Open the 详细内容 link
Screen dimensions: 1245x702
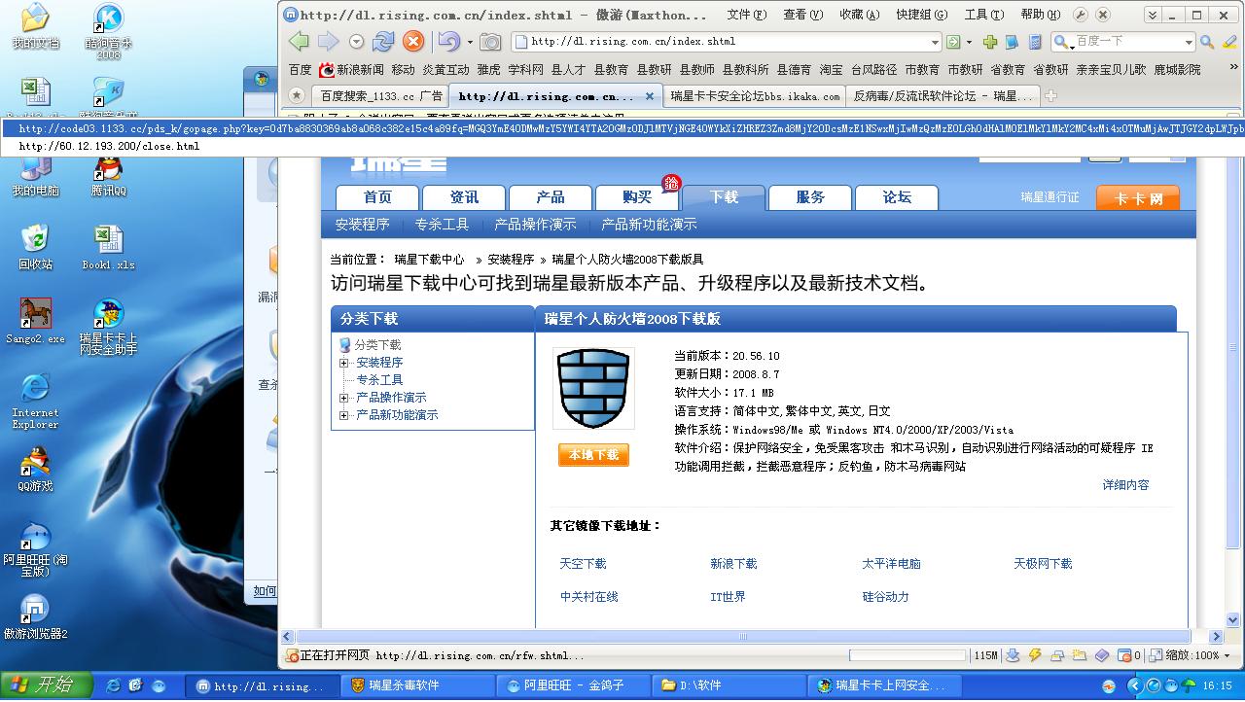tap(1125, 485)
